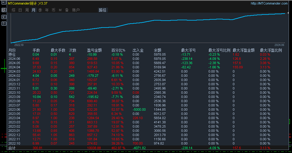This screenshot has height=153, width=292.
Task: Select the 持仓 row label
Action: 12,55
